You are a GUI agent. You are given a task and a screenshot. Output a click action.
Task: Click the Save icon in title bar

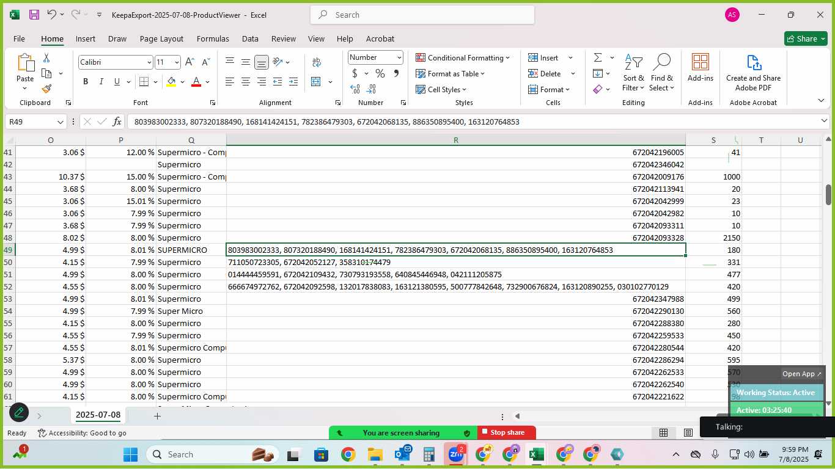[x=34, y=15]
